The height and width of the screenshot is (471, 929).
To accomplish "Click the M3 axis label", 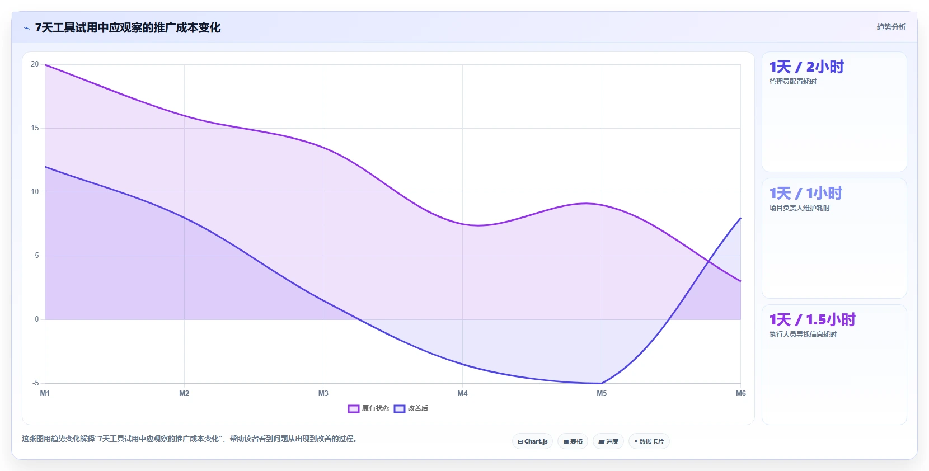I will (x=323, y=394).
